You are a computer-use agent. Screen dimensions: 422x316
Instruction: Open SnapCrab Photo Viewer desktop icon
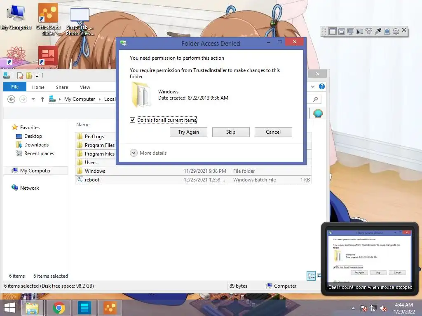click(x=80, y=21)
